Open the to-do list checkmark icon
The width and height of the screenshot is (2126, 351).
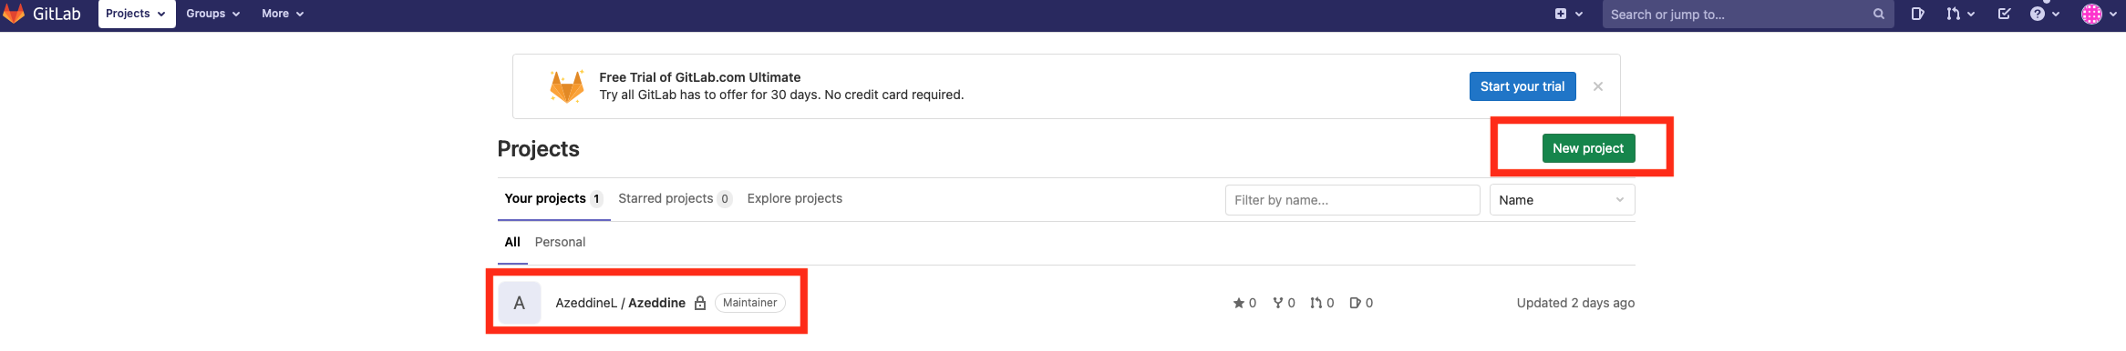pyautogui.click(x=2004, y=14)
